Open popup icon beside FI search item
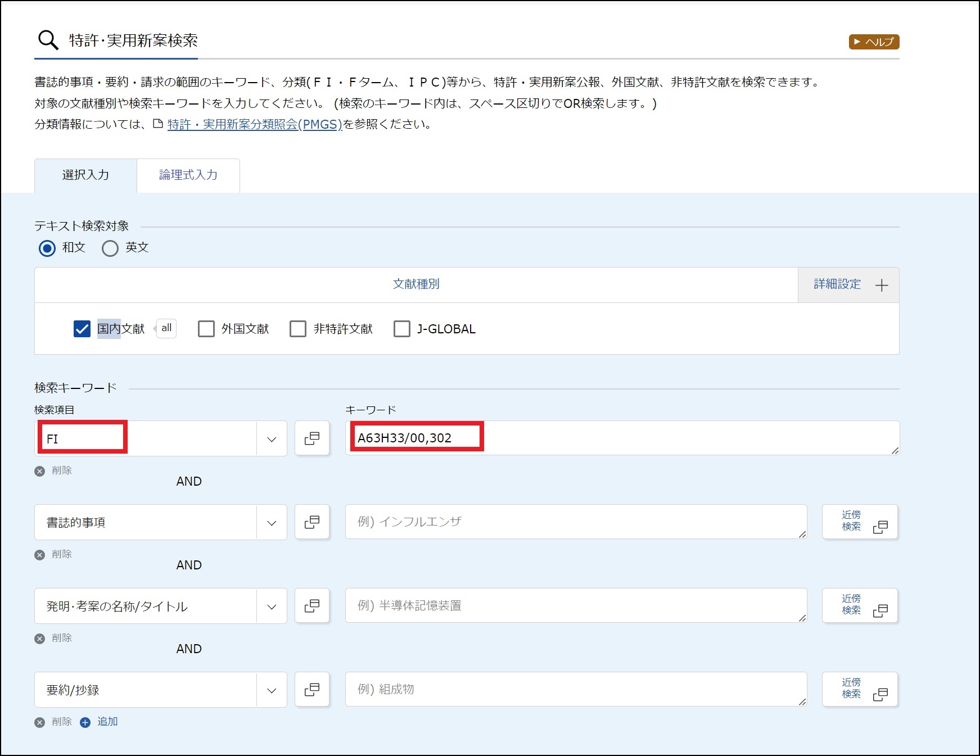The height and width of the screenshot is (756, 980). point(312,438)
